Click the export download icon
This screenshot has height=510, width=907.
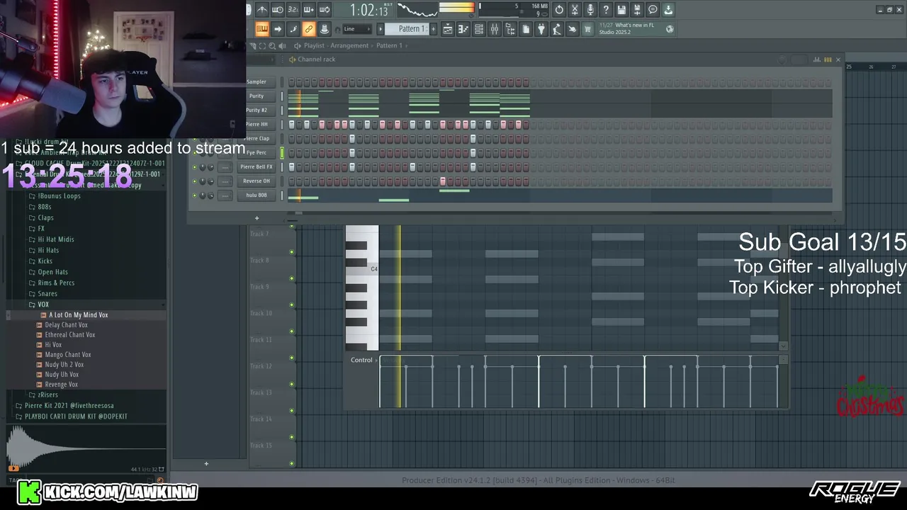point(668,10)
